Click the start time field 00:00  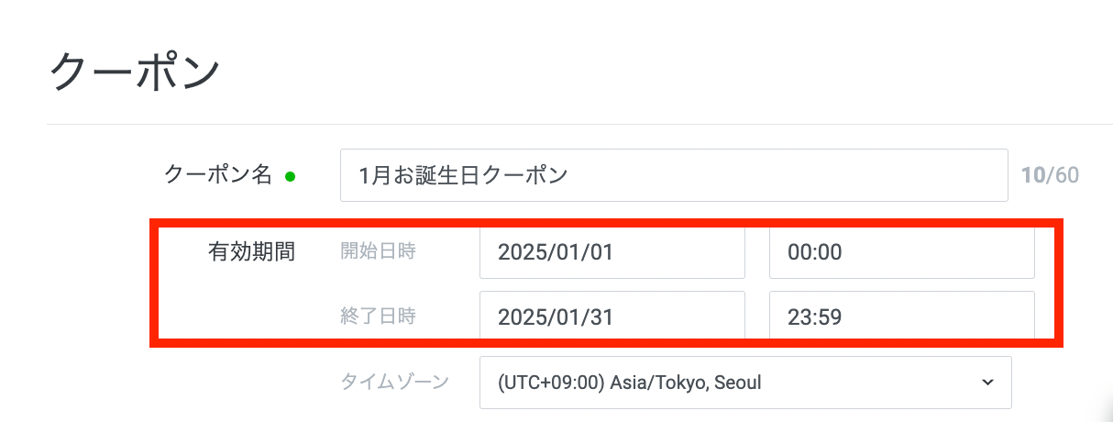(901, 252)
